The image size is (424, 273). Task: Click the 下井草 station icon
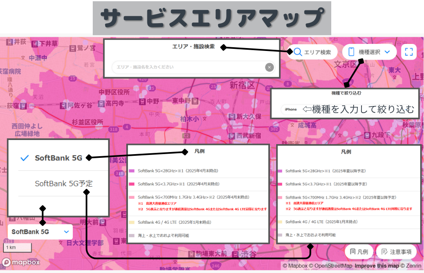tap(35, 44)
